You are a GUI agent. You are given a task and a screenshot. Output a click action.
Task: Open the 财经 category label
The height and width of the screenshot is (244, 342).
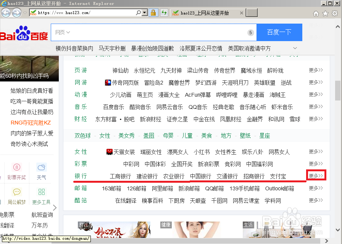(81, 119)
